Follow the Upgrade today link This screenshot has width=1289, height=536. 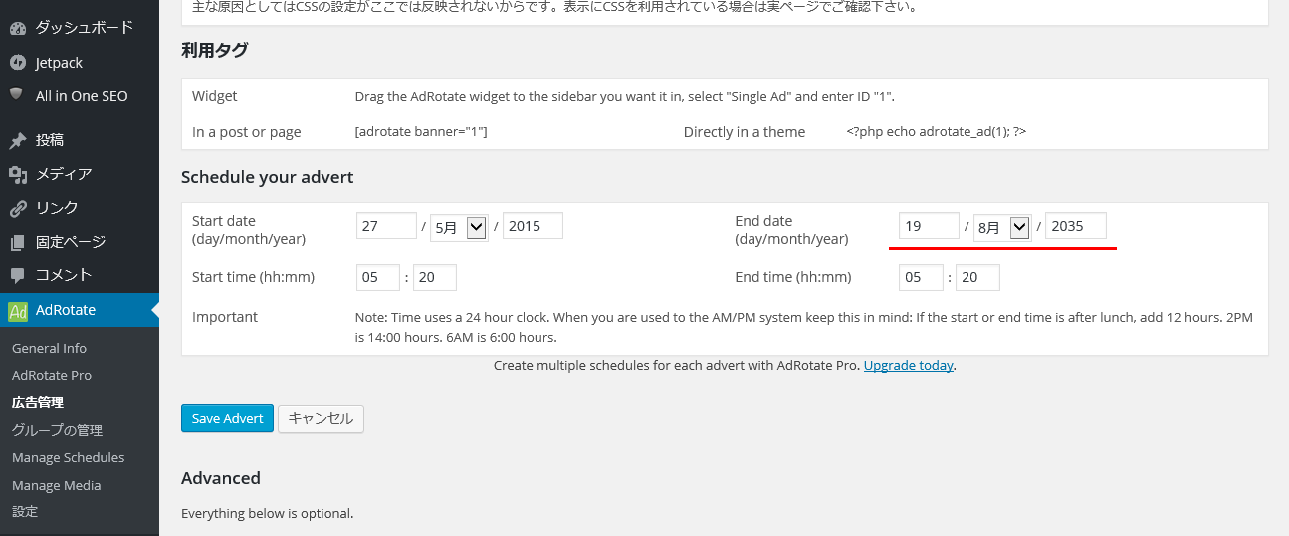908,365
